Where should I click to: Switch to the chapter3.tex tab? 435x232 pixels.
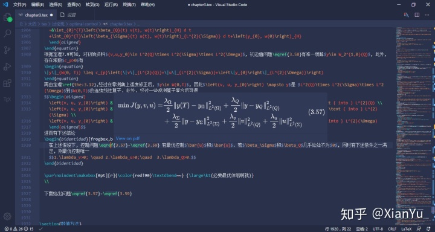pos(36,15)
